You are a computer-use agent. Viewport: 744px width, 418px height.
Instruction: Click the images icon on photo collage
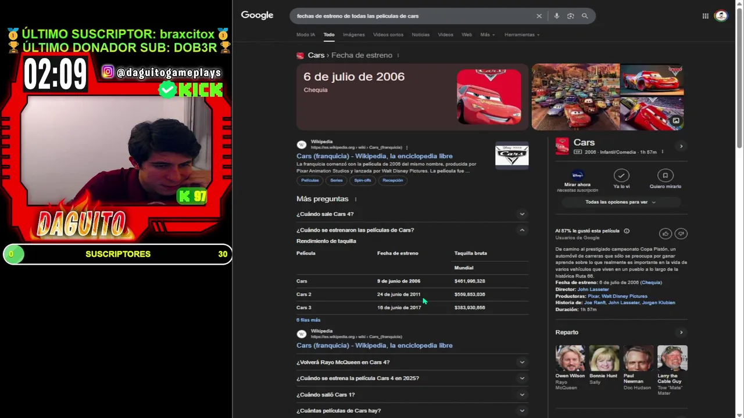(676, 121)
